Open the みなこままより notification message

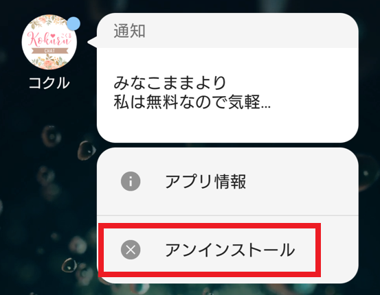pyautogui.click(x=170, y=83)
